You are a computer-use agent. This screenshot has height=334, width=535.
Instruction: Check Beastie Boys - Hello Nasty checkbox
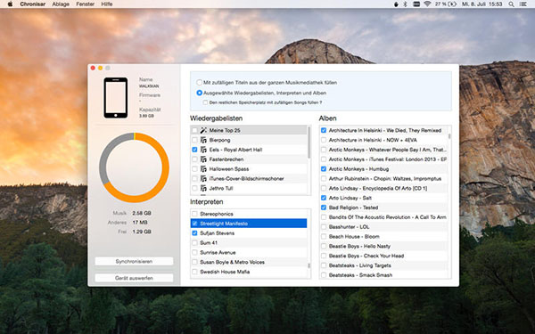324,246
